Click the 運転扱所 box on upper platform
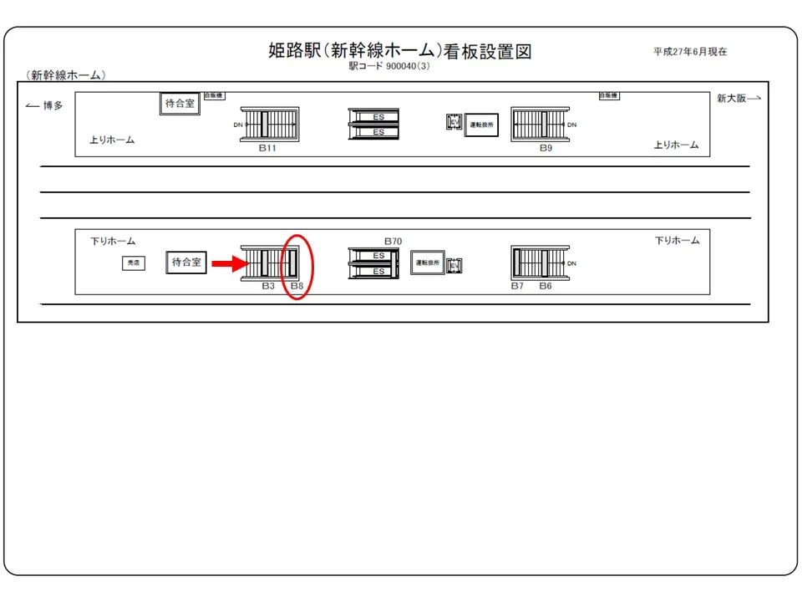The height and width of the screenshot is (602, 802). (x=481, y=124)
